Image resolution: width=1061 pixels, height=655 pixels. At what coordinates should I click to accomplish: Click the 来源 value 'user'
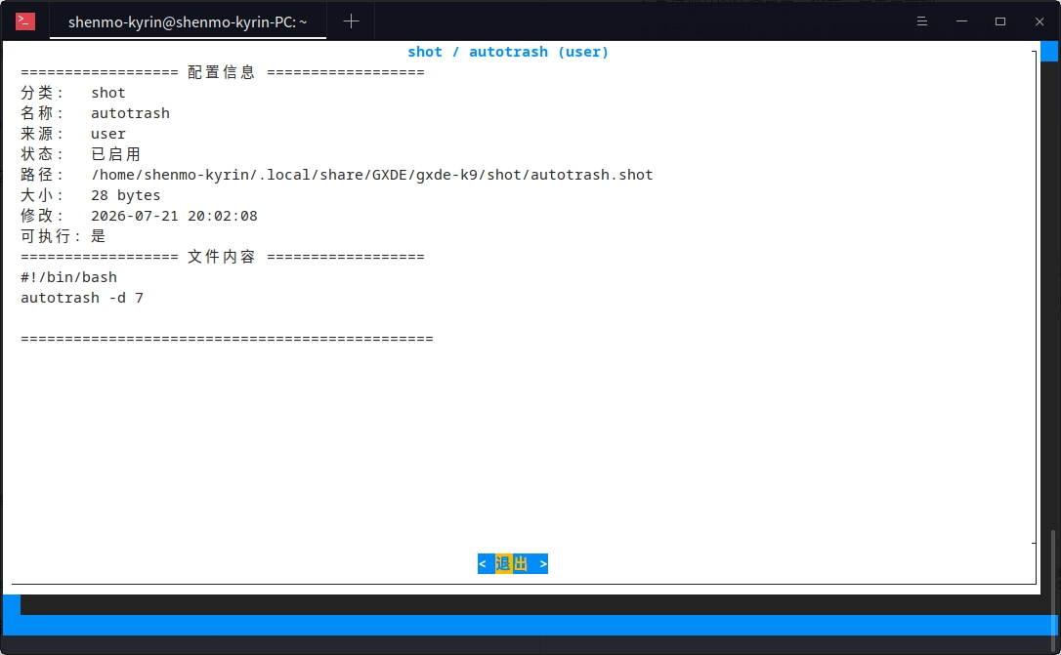[108, 134]
